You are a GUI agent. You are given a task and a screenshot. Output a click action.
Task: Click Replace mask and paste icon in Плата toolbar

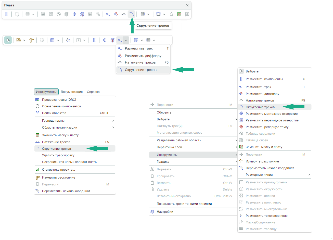[179, 14]
